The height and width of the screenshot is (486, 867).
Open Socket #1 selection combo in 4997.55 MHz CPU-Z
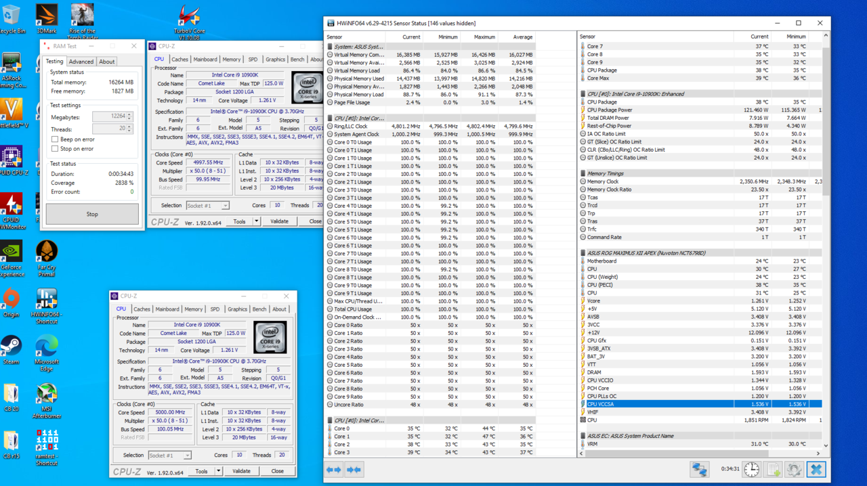pyautogui.click(x=207, y=206)
